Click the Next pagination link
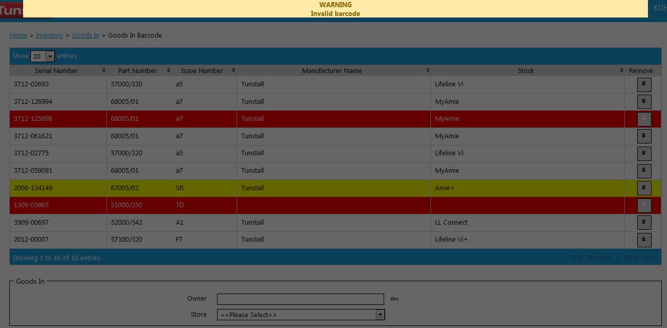This screenshot has height=328, width=667. 630,258
